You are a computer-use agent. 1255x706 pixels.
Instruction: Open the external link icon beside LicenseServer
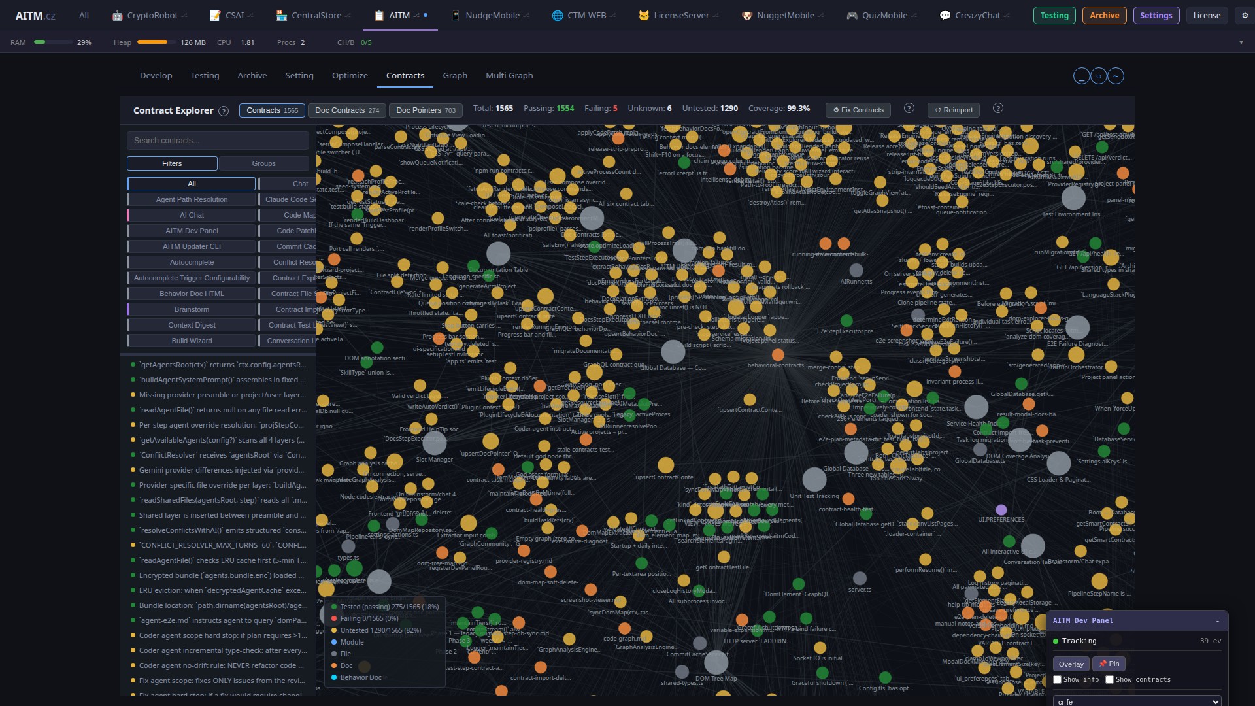point(716,15)
